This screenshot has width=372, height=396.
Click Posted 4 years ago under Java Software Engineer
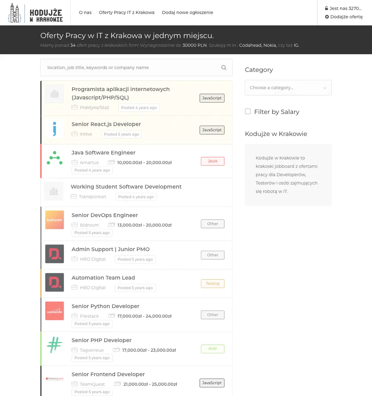[92, 170]
